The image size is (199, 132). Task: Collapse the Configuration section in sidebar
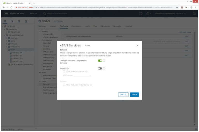tap(40, 40)
